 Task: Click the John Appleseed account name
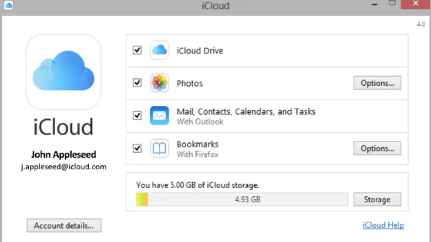(64, 155)
